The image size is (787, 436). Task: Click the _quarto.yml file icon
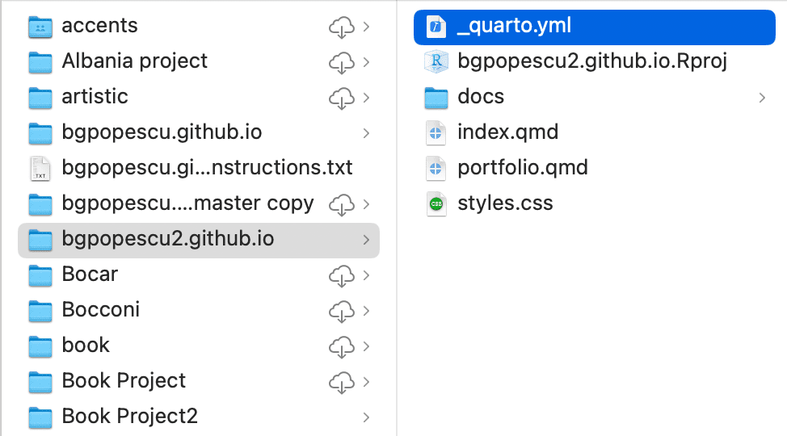point(436,26)
